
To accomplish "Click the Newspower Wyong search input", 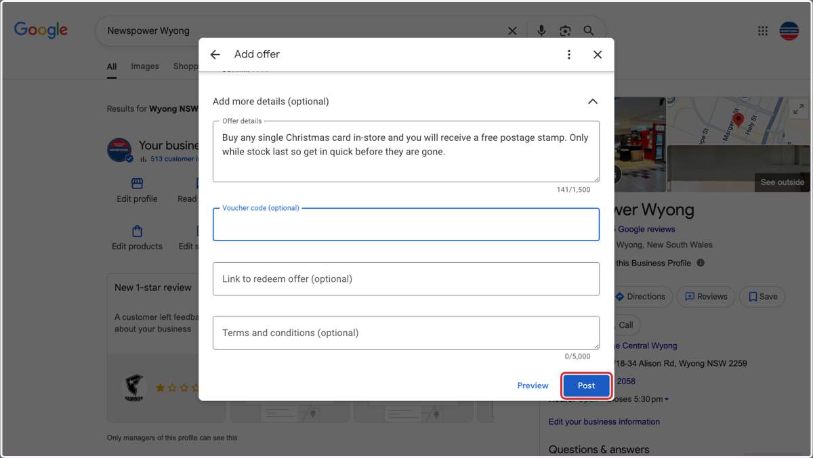I will coord(301,30).
